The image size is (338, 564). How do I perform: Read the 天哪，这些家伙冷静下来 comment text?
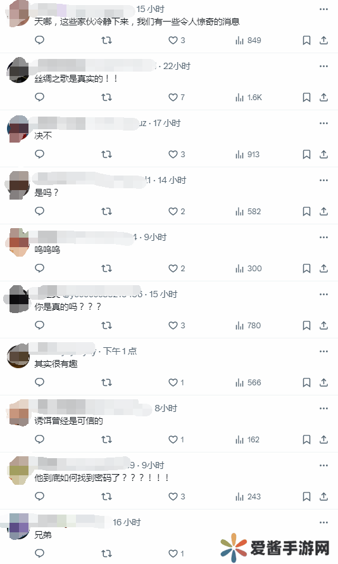coord(137,22)
